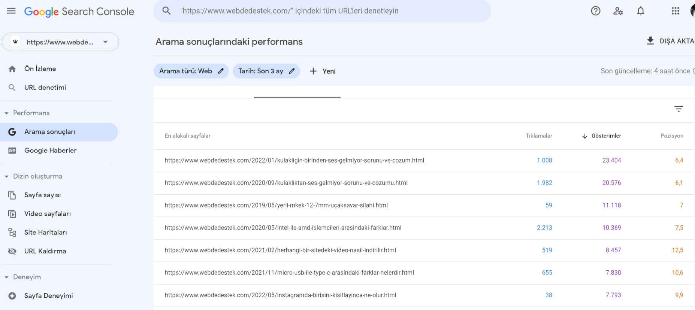Click the home icon for Ön İzleme

(12, 69)
